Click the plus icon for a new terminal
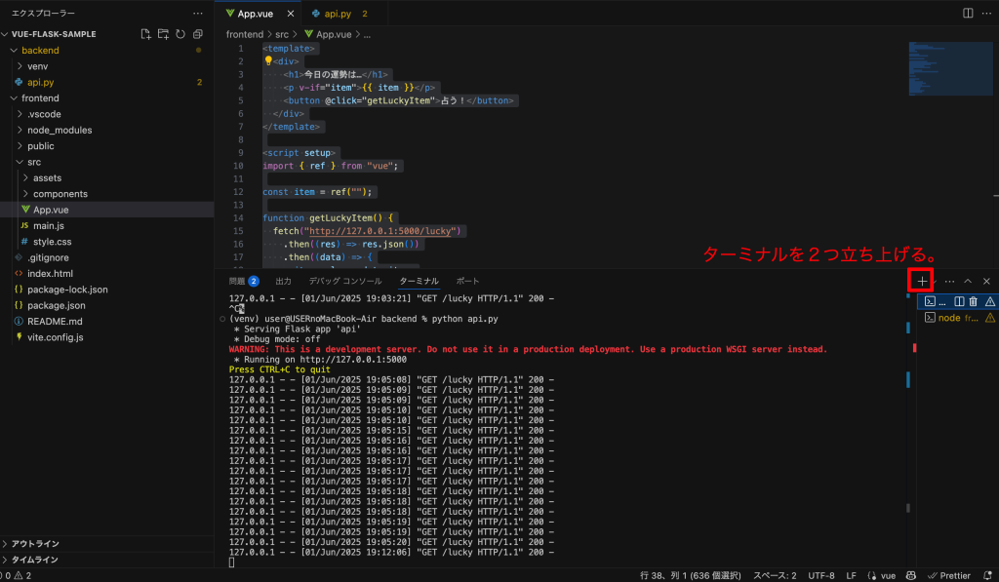 [922, 281]
